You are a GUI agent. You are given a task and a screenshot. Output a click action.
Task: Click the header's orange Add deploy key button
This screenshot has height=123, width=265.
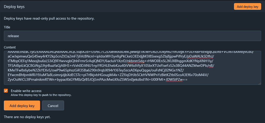(247, 7)
